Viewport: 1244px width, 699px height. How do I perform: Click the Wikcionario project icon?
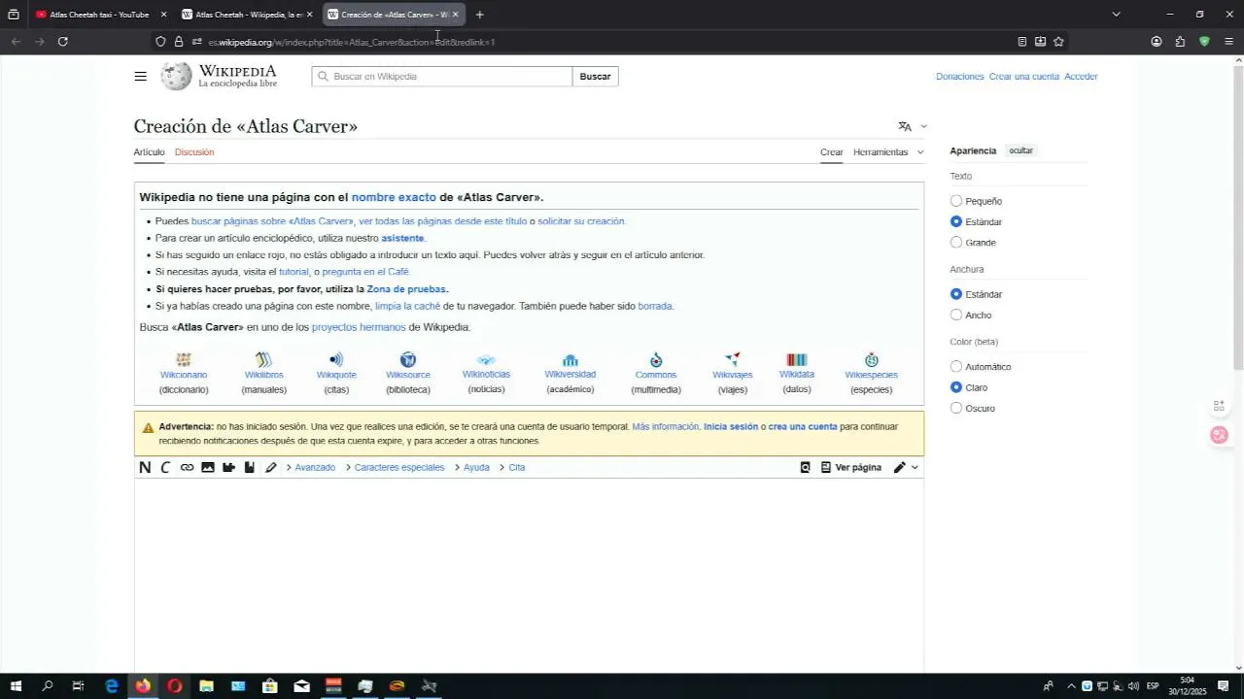(x=184, y=360)
